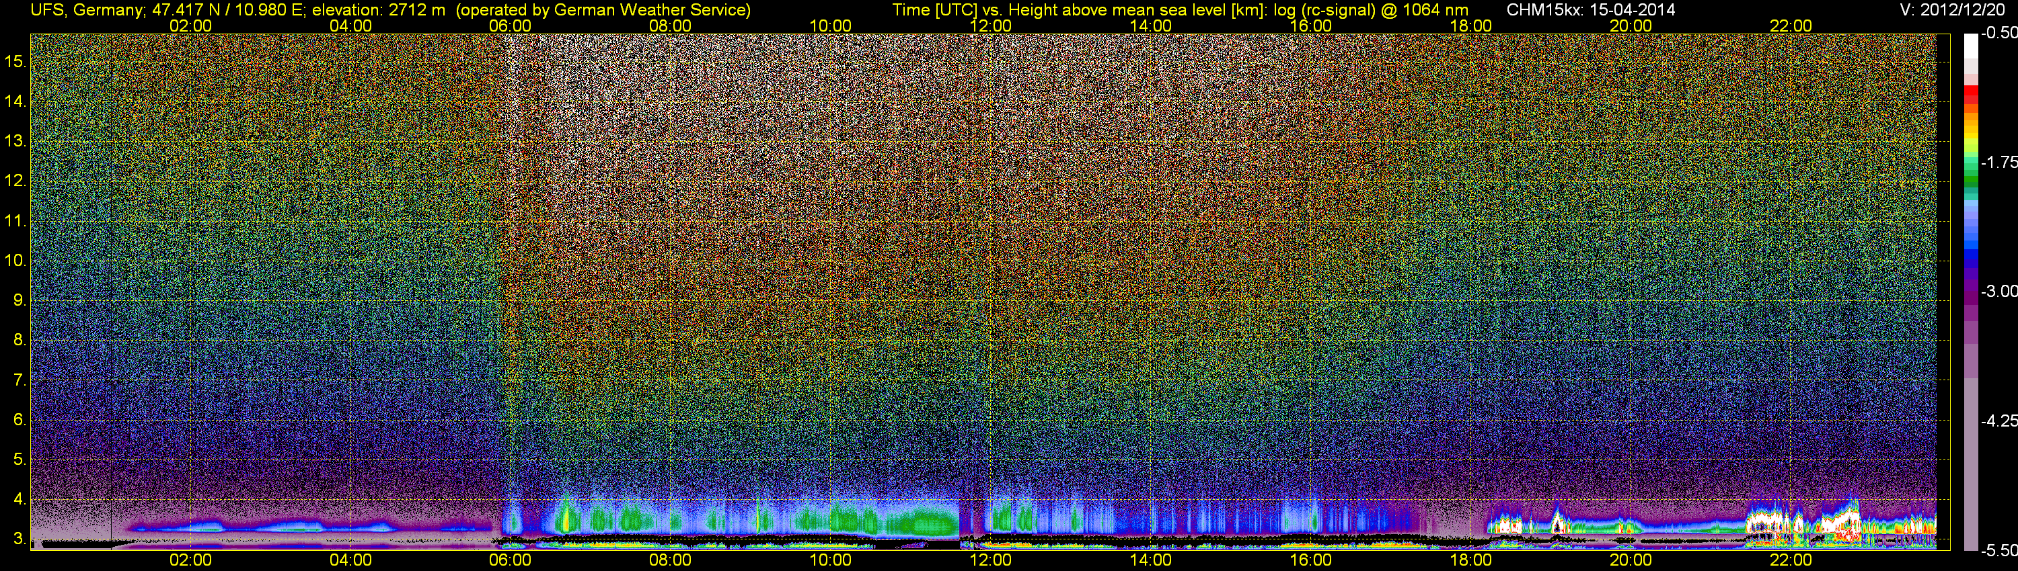Click the colorbar value -3.00
The image size is (2018, 571).
[x=1998, y=291]
